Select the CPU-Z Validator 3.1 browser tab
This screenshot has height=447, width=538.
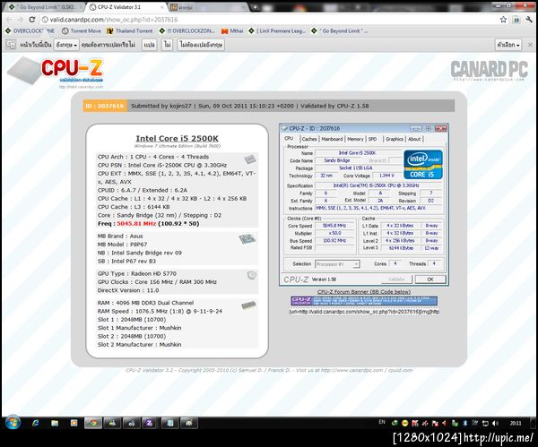(x=126, y=7)
